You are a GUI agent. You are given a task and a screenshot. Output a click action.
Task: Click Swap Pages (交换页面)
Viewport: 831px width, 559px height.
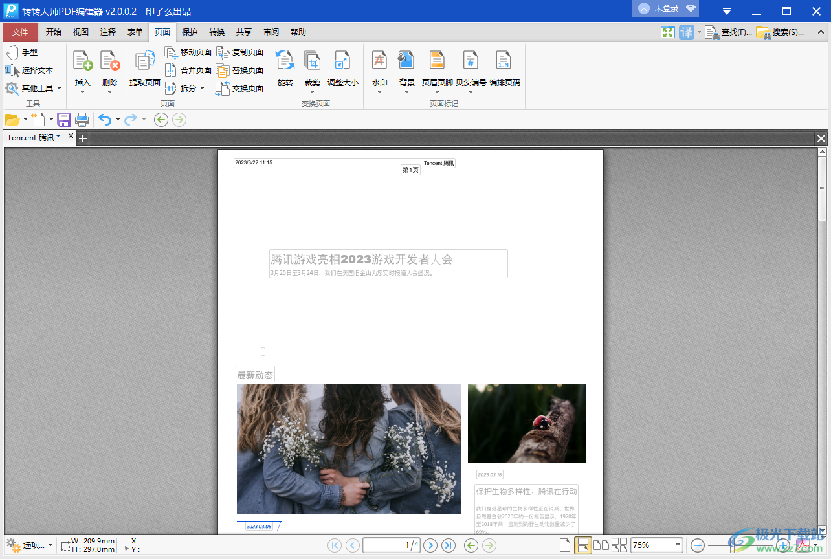(x=240, y=88)
